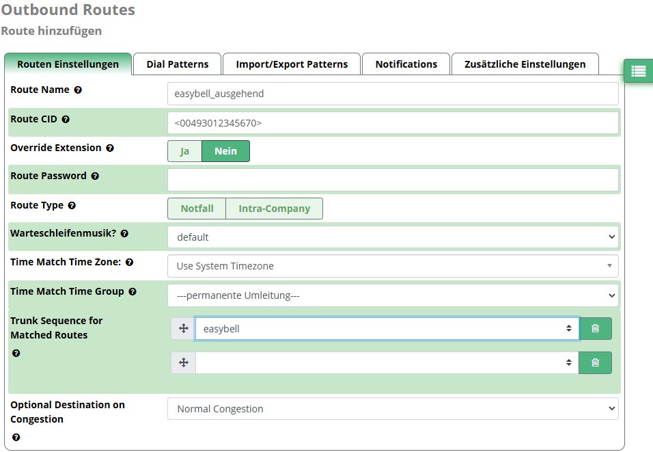Open the Time Match Time Group dropdown
The image size is (653, 452).
click(393, 295)
